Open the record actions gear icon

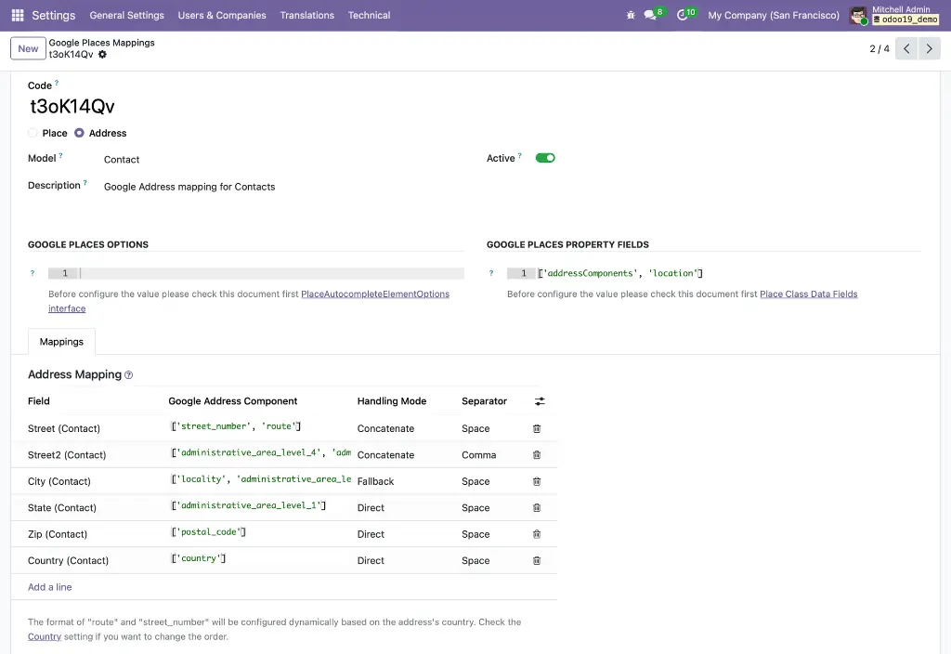(102, 55)
